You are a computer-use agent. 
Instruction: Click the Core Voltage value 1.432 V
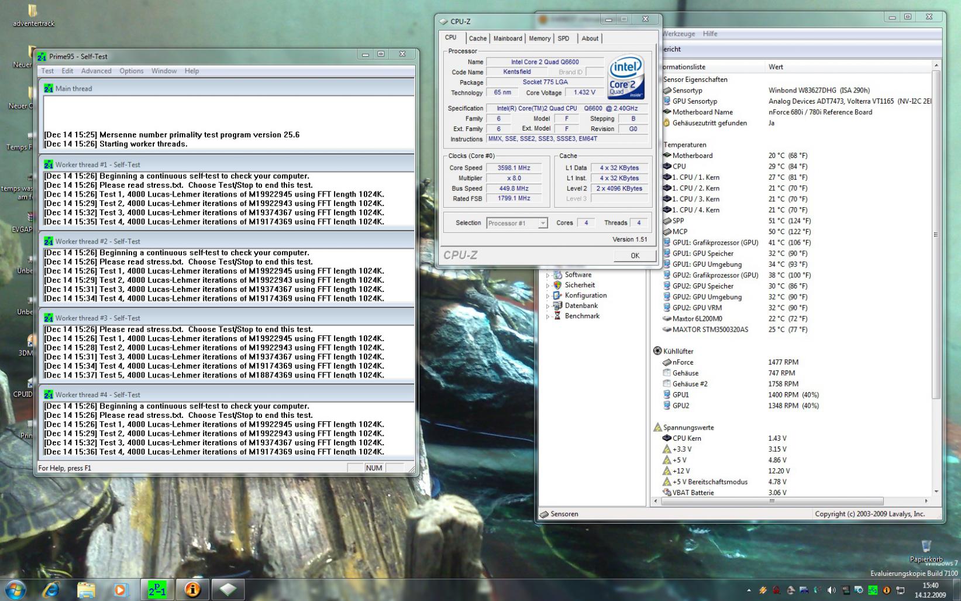coord(584,92)
